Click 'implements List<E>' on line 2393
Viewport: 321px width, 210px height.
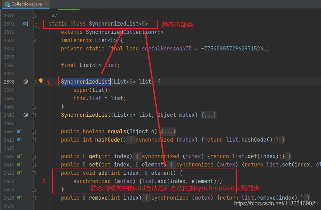(x=89, y=40)
